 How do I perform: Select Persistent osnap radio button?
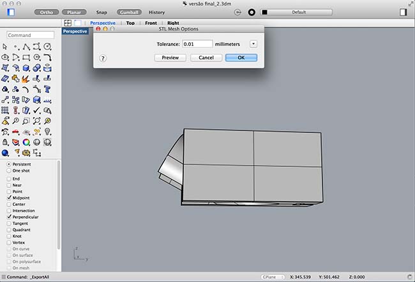pyautogui.click(x=9, y=164)
